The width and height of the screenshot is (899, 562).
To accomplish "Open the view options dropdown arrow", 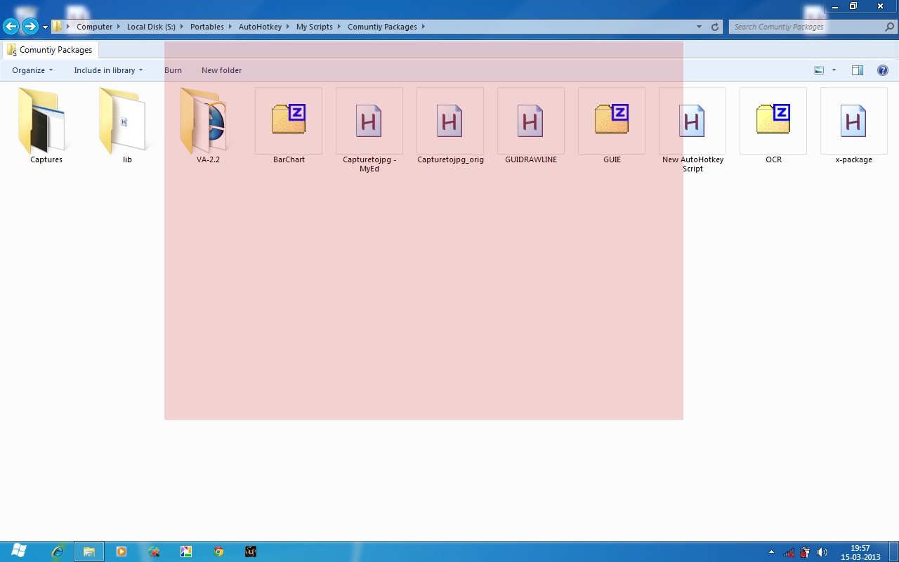I will (834, 70).
